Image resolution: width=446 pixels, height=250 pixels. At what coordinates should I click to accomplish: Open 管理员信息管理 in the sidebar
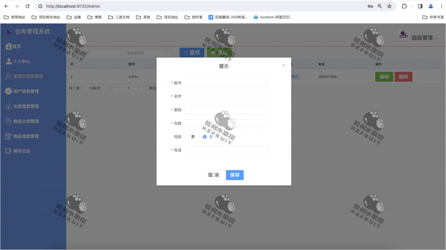coord(24,76)
